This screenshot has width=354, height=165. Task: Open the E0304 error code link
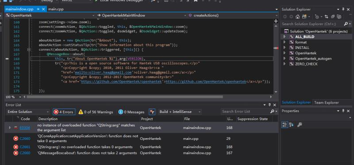tap(25, 127)
